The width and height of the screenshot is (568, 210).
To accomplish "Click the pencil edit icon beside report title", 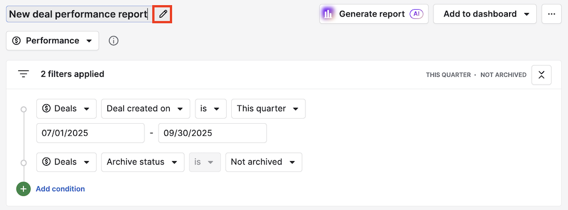I will (163, 14).
